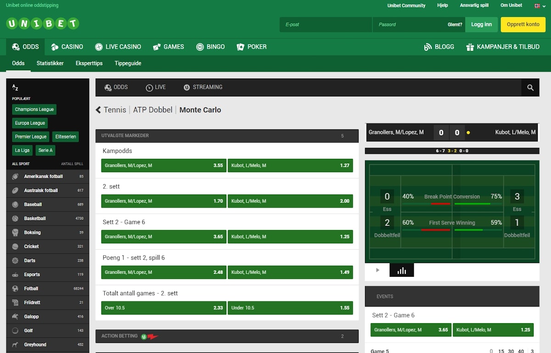Play the match visualization stream
The height and width of the screenshot is (353, 551).
(377, 270)
